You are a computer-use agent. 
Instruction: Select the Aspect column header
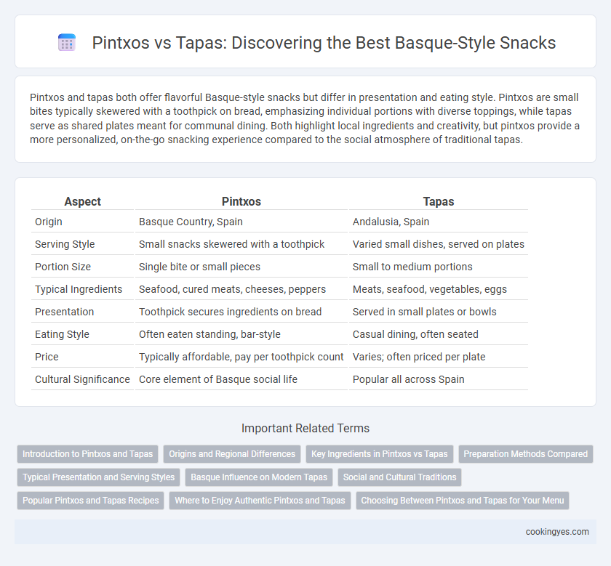(x=83, y=201)
